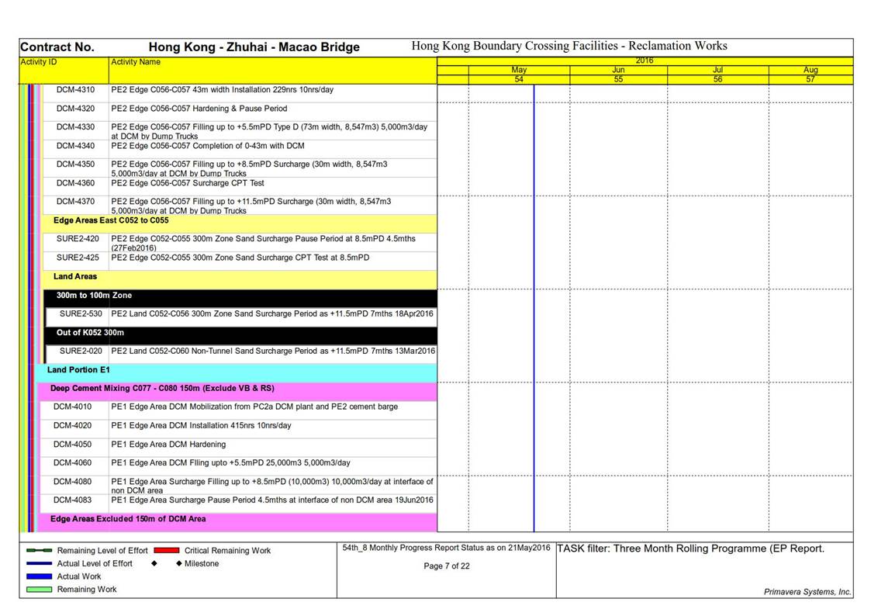
Task: Click the Critical Remaining Work legend label
Action: (228, 551)
